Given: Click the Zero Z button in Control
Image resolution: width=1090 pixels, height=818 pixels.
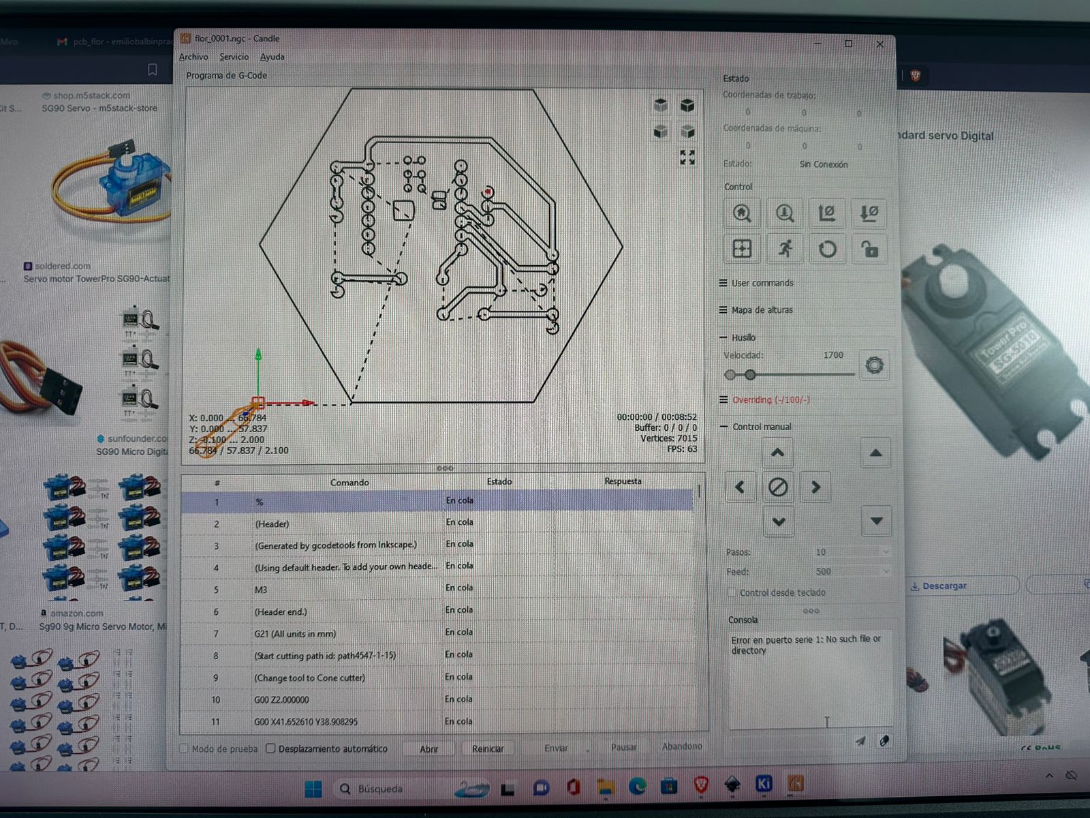Looking at the screenshot, I should point(870,213).
